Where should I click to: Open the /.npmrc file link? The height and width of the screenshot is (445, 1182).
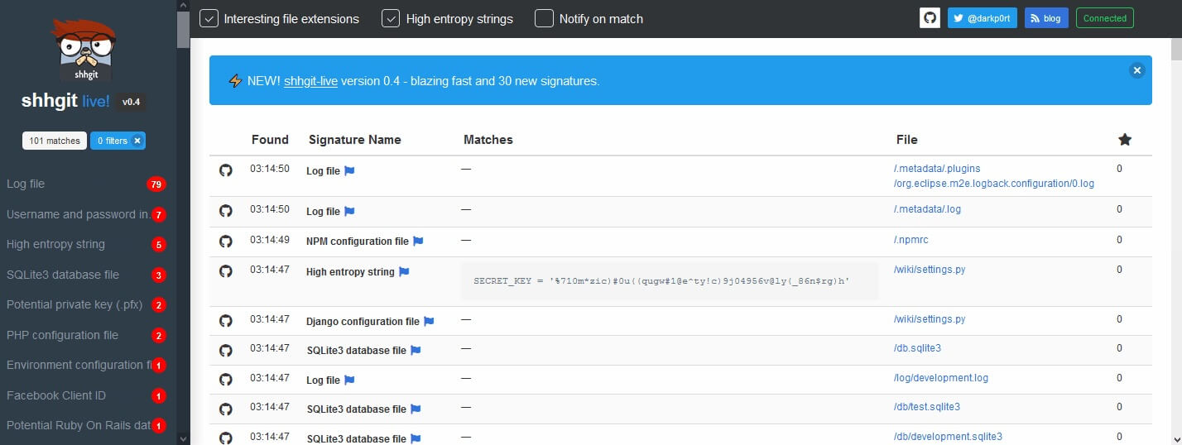point(911,240)
